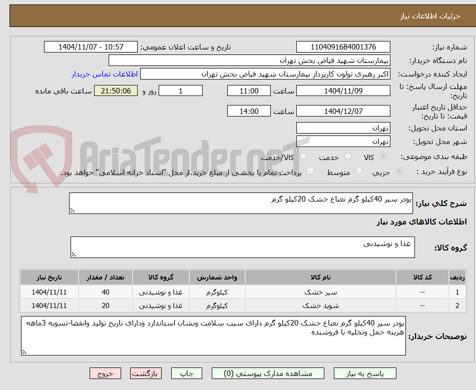Click the countdown timer 21:50:06
Viewport: 476px width, 390px height.
116,90
